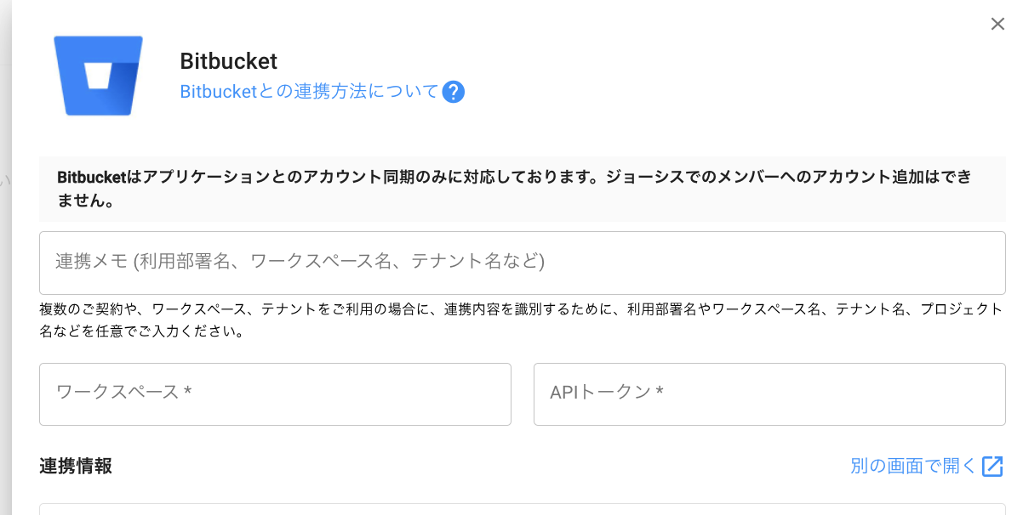Click the partial box under 連携情報
The height and width of the screenshot is (515, 1023).
pos(523,509)
